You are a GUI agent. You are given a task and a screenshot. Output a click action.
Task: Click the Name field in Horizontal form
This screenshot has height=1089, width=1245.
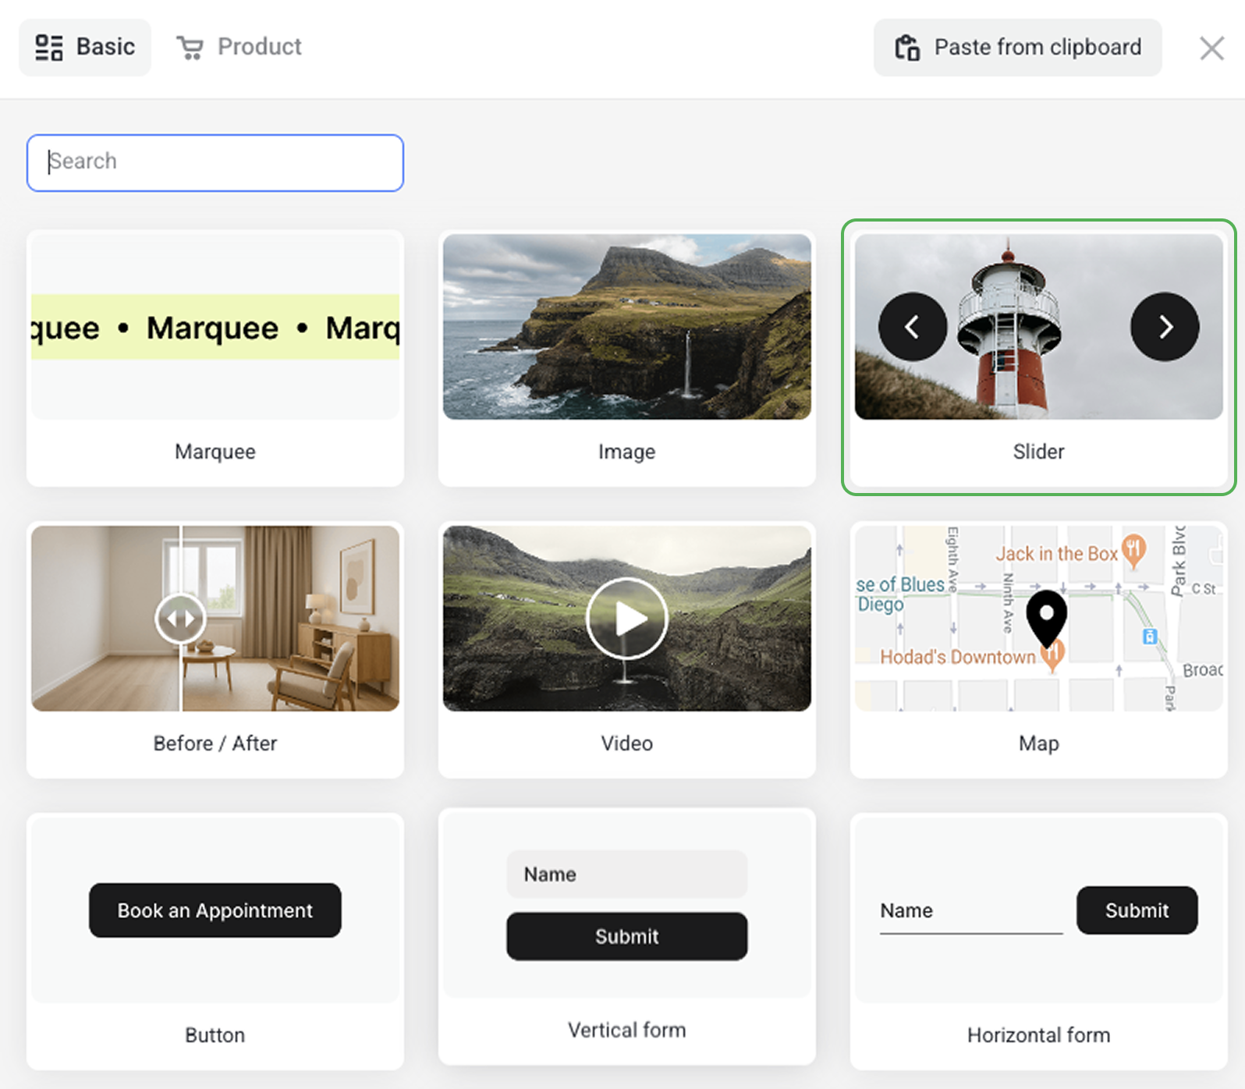[970, 911]
